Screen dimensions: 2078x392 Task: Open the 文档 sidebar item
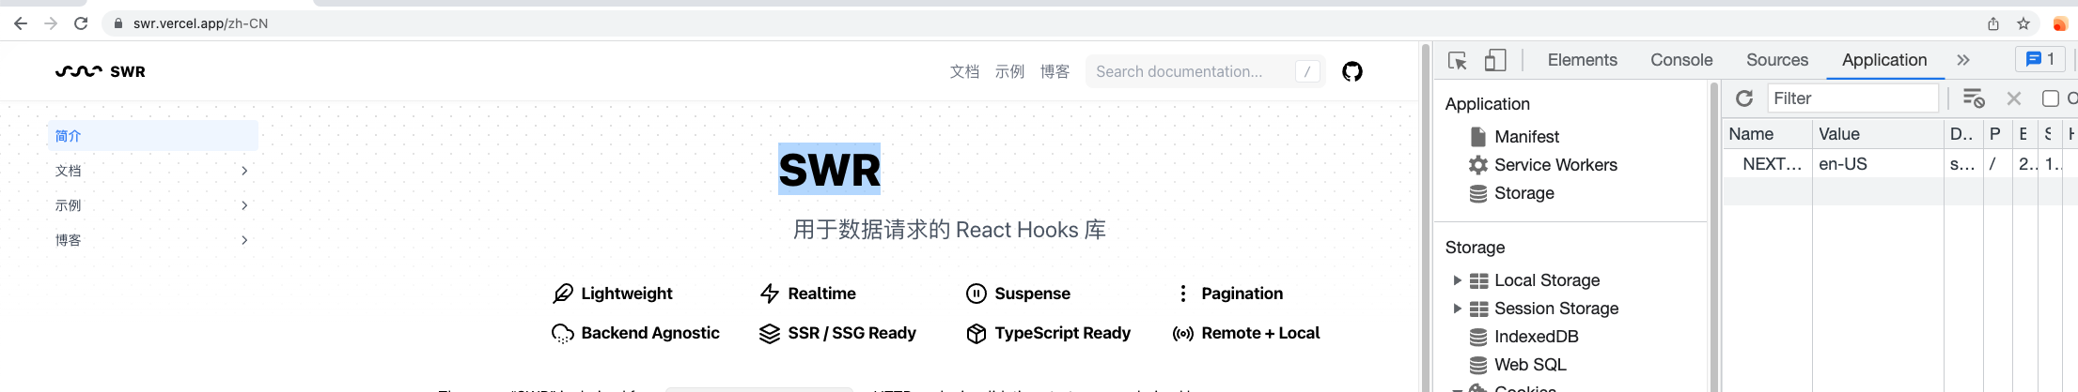coord(153,171)
